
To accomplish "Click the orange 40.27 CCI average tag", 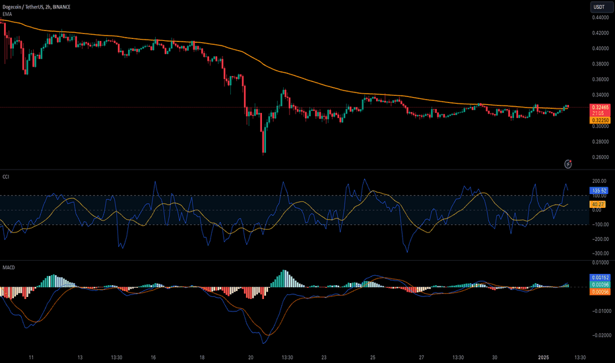I will 598,205.
